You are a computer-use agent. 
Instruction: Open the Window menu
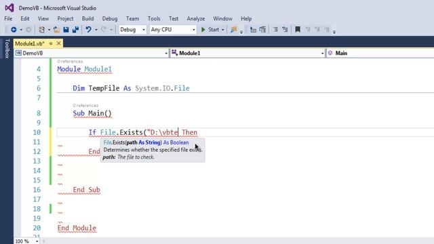click(x=222, y=18)
